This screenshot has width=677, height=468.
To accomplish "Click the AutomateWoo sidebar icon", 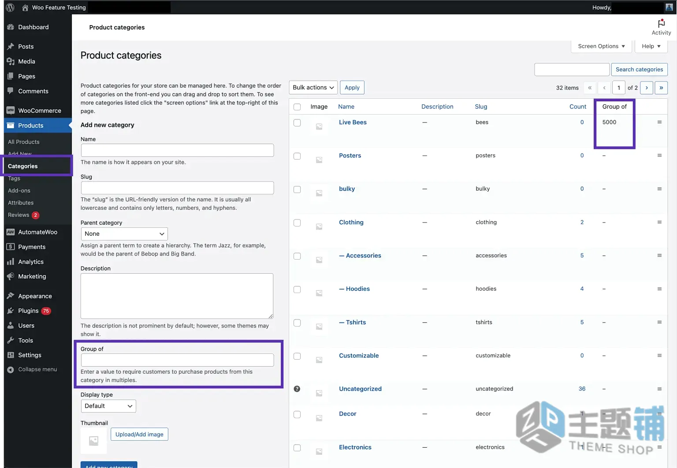I will [11, 232].
